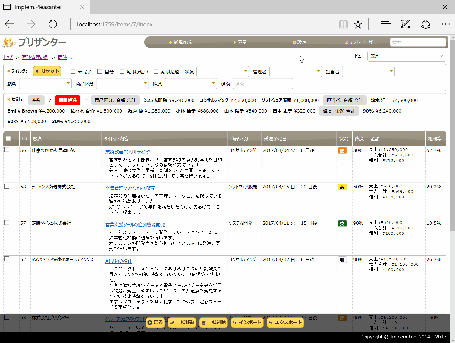This screenshot has width=455, height=343.
Task: Open a new browser tab with plus
Action: tap(97, 7)
